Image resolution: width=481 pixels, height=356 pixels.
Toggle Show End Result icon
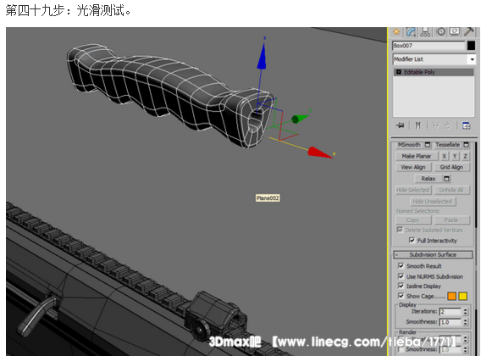pos(417,125)
